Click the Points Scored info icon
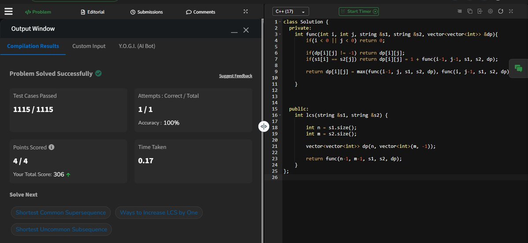Viewport: 528px width, 243px height. click(52, 147)
